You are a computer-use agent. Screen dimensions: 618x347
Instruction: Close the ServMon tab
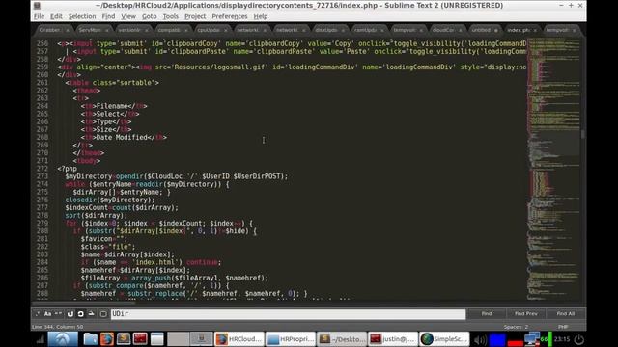[107, 30]
